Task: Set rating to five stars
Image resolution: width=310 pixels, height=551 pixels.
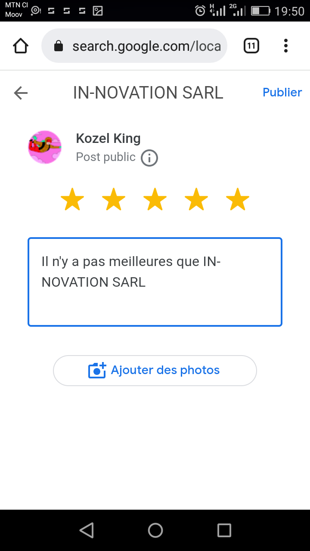Action: [238, 200]
